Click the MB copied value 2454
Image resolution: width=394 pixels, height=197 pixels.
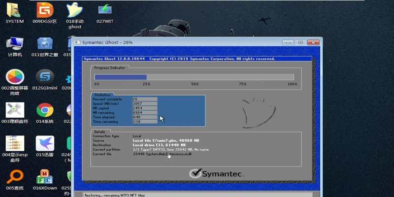[x=145, y=108]
